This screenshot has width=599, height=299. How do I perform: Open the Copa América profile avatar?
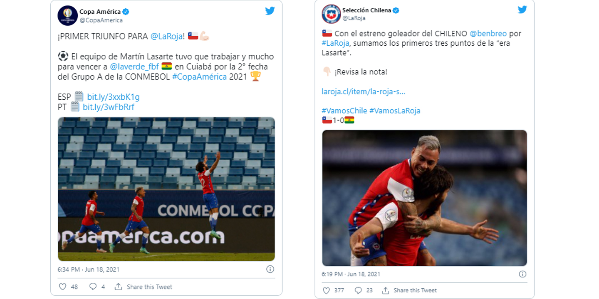coord(67,15)
